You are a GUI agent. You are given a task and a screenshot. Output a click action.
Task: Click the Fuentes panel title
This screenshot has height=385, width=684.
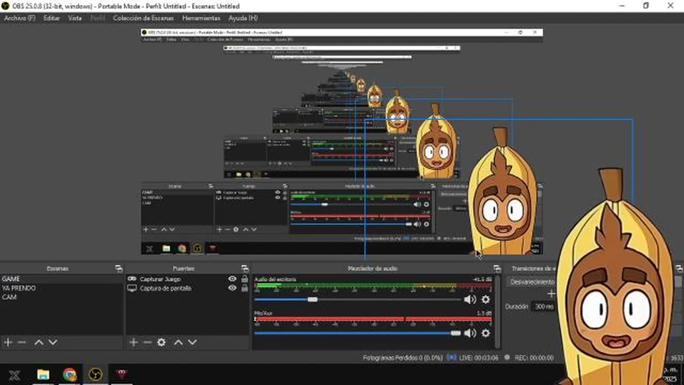click(183, 268)
